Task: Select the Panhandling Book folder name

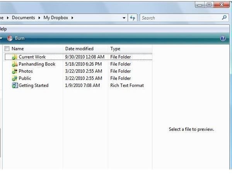Action: point(37,64)
